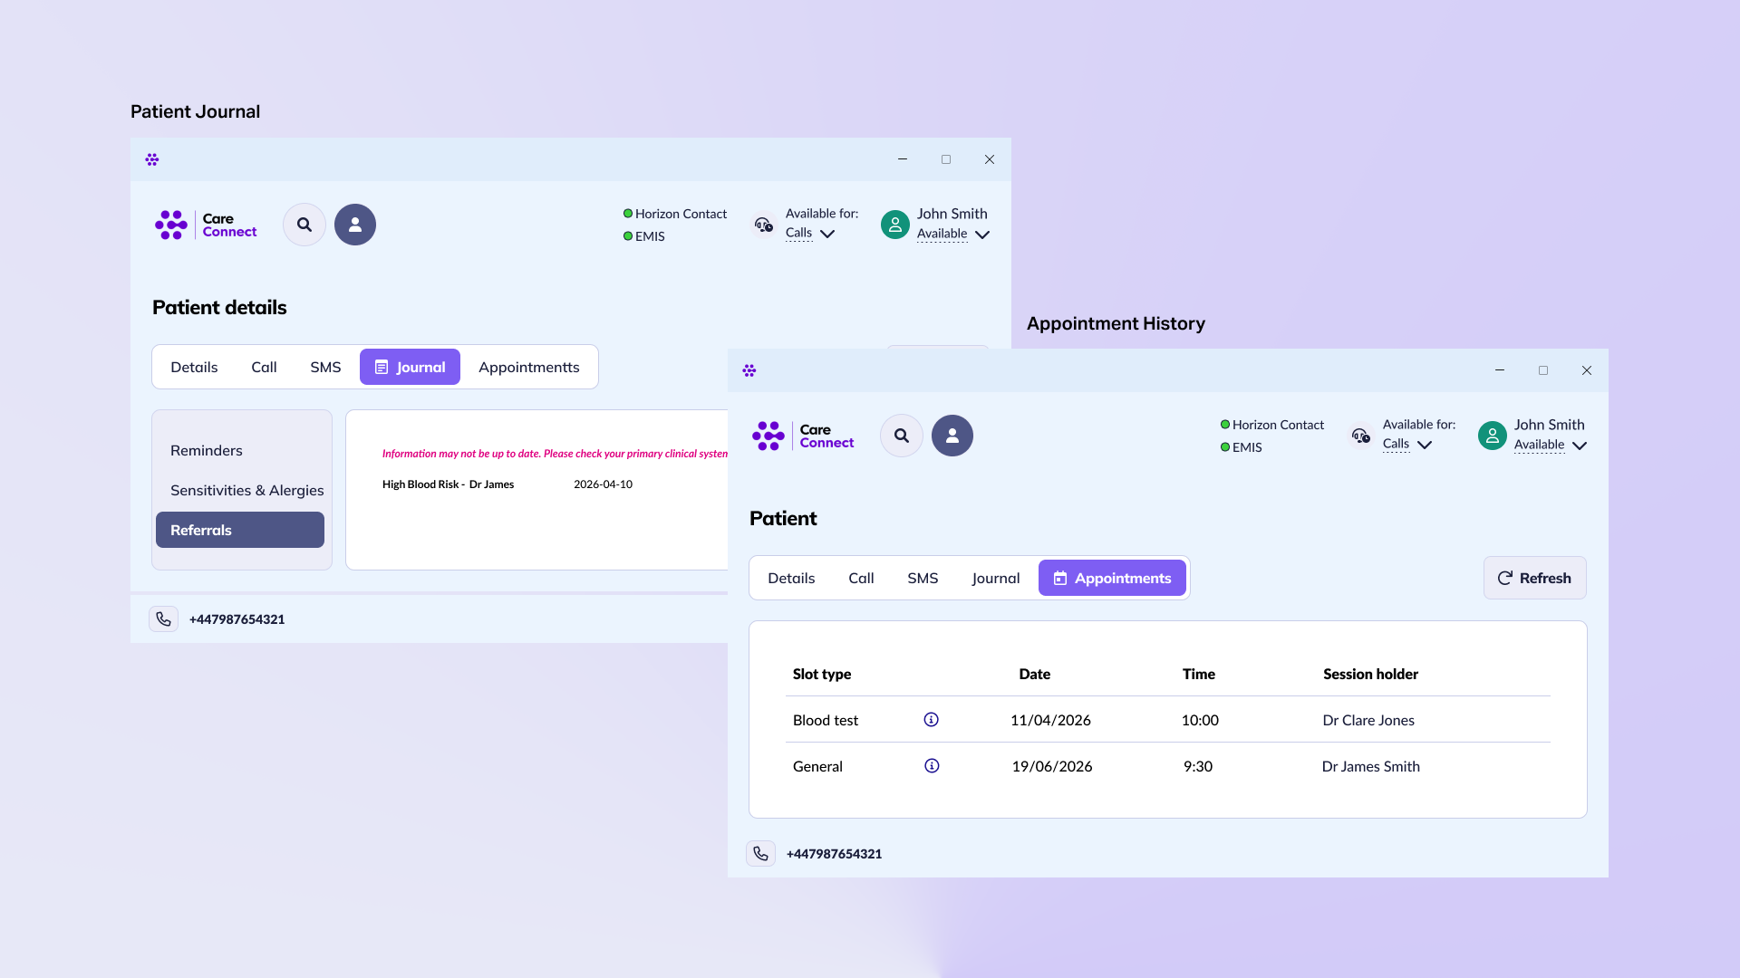Click the search icon in Appointment History window
Screen dimensions: 1740x978
pos(902,436)
